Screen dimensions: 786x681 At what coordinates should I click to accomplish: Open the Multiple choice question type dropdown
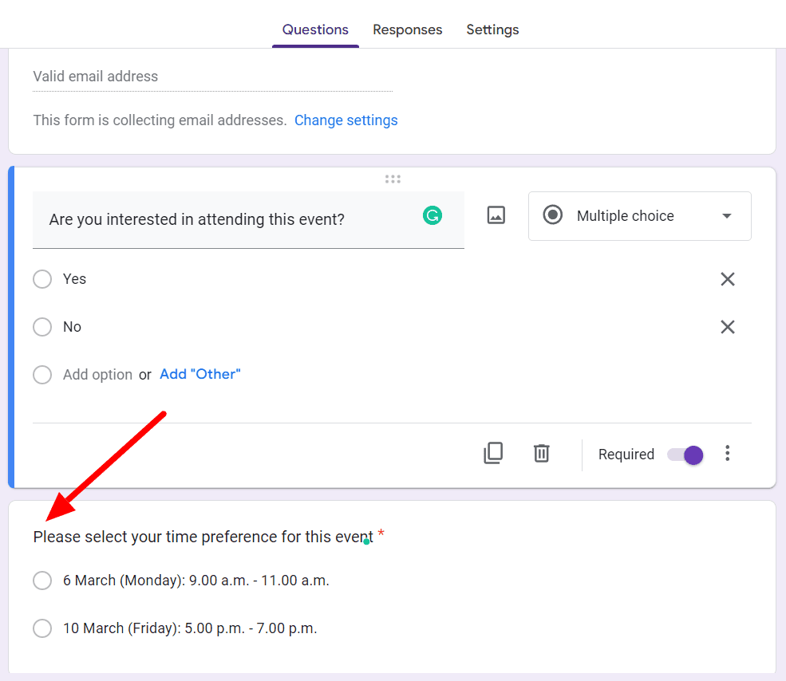pos(640,216)
